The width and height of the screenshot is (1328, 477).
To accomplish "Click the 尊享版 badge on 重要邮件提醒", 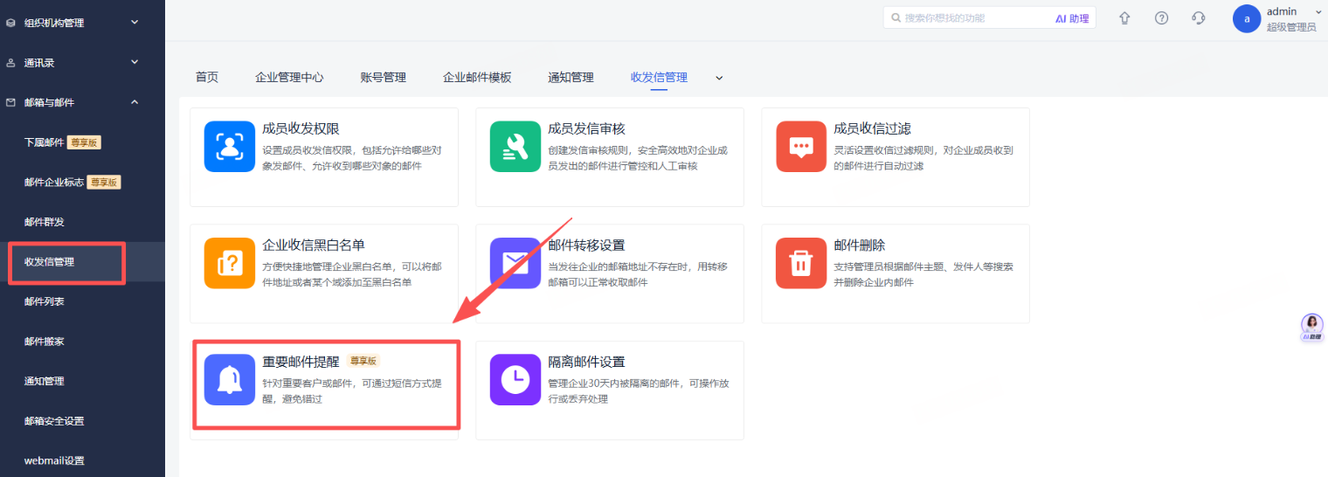I will pos(363,361).
